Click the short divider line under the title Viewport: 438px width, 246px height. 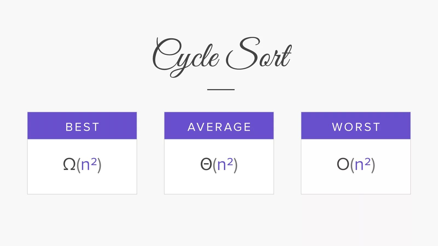point(221,89)
